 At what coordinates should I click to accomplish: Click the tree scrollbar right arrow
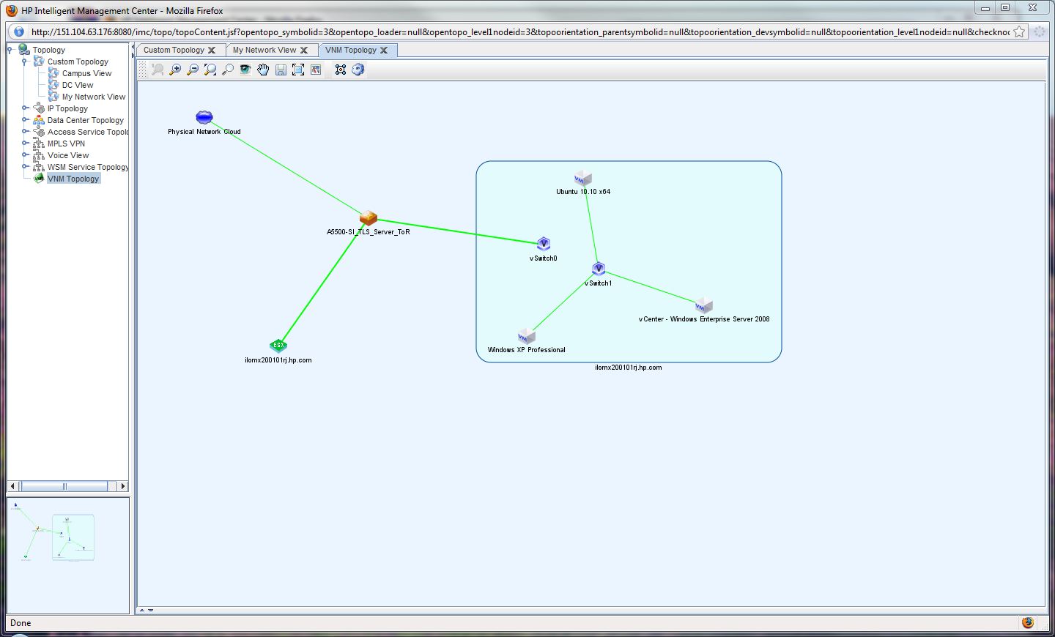pyautogui.click(x=123, y=486)
